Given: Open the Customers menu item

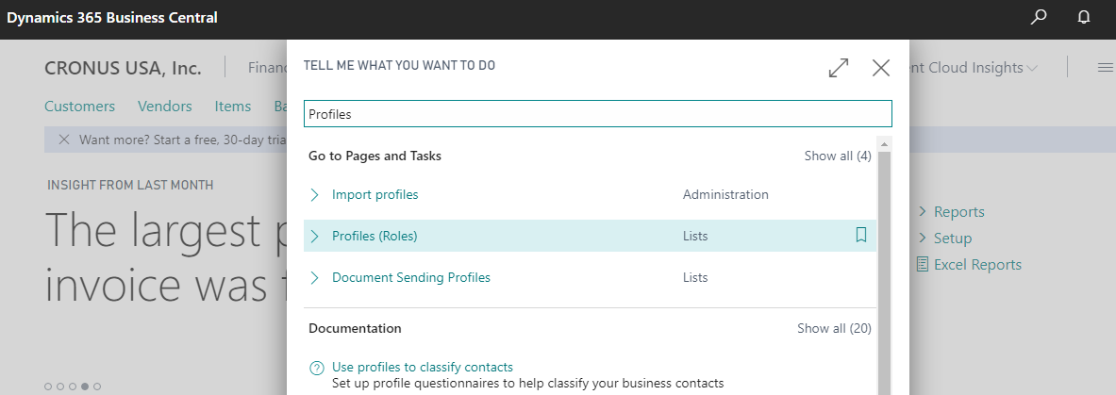Looking at the screenshot, I should pos(79,107).
